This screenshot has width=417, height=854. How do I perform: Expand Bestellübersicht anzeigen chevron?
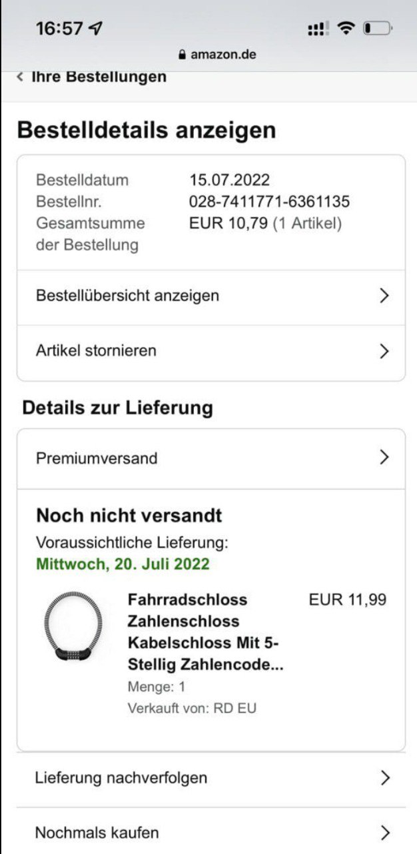(384, 296)
